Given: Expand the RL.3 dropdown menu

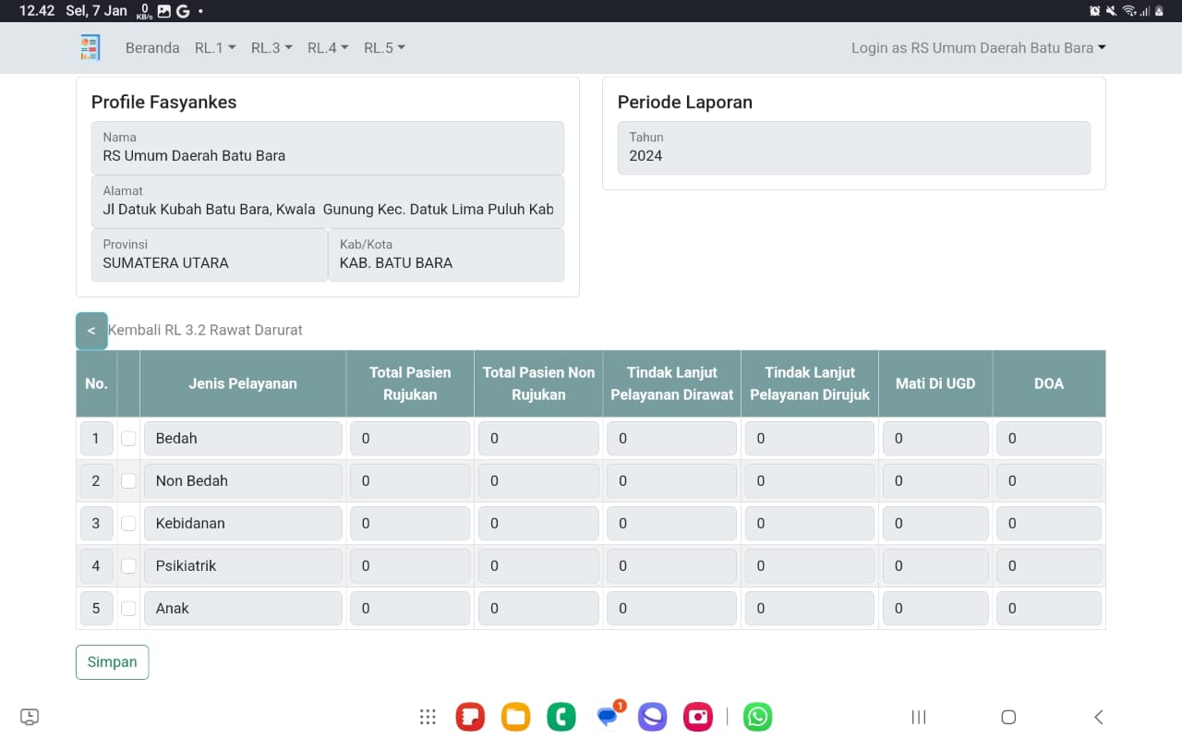Looking at the screenshot, I should (x=271, y=48).
